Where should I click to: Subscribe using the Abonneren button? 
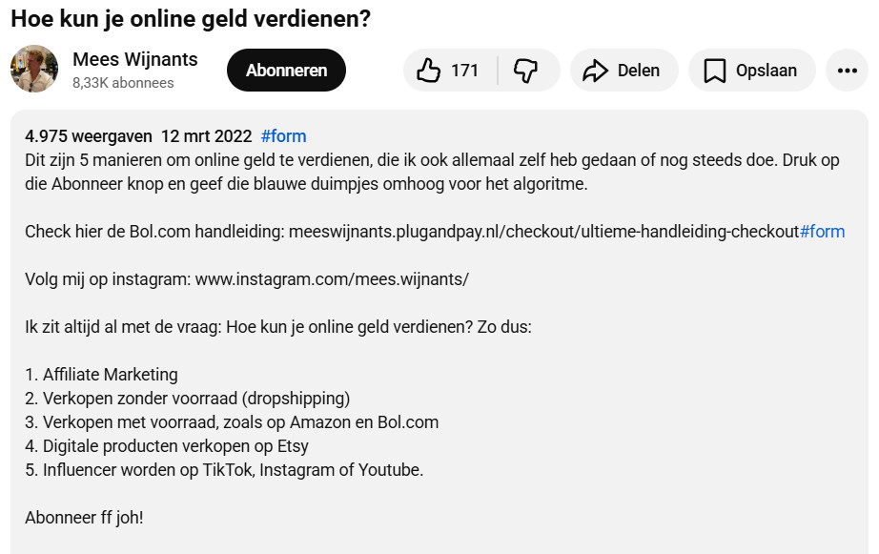coord(286,71)
